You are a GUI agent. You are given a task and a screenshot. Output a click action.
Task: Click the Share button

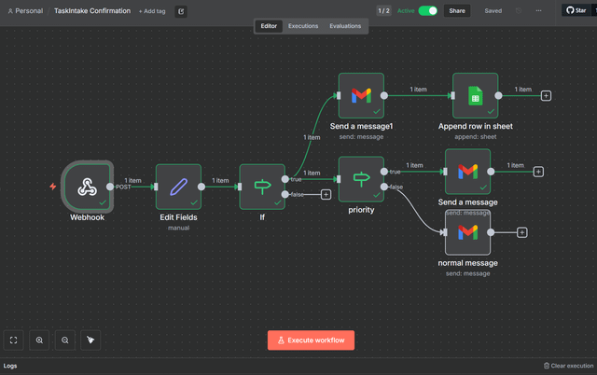click(x=456, y=11)
